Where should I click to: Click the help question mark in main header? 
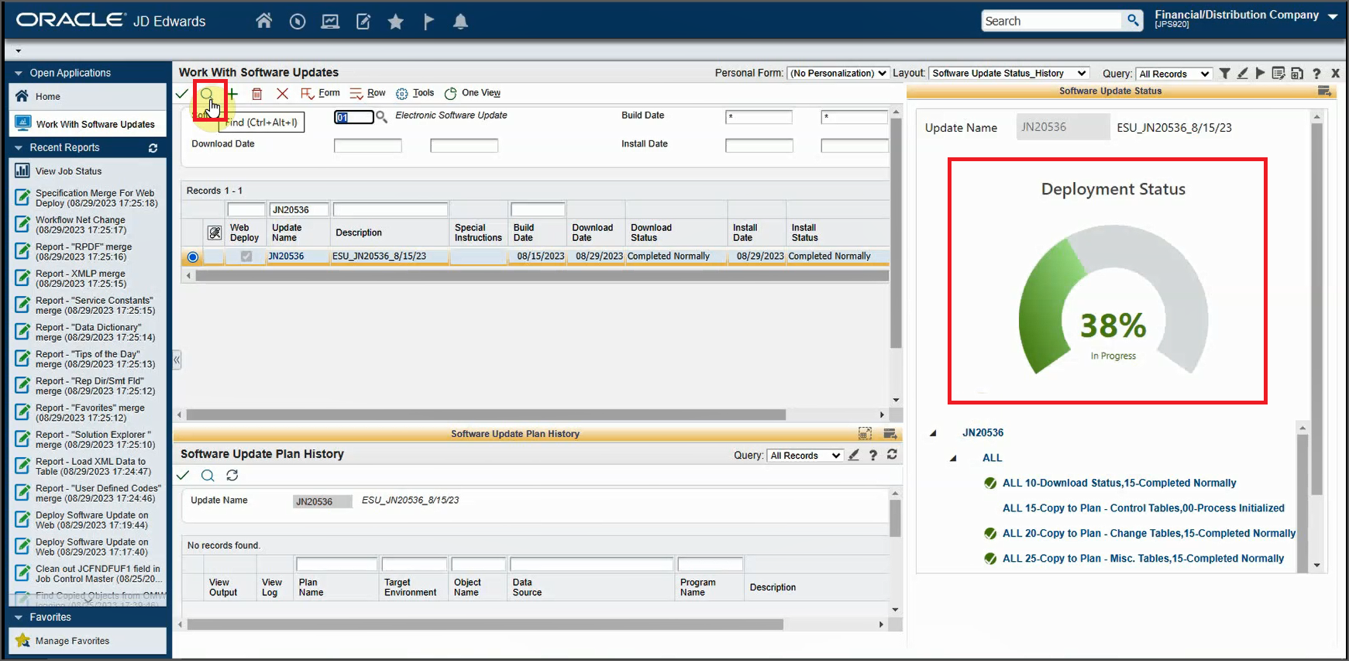[x=1316, y=74]
